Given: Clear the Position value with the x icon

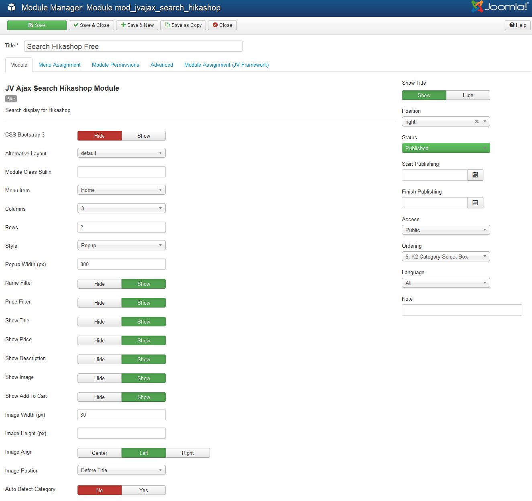Looking at the screenshot, I should tap(477, 122).
